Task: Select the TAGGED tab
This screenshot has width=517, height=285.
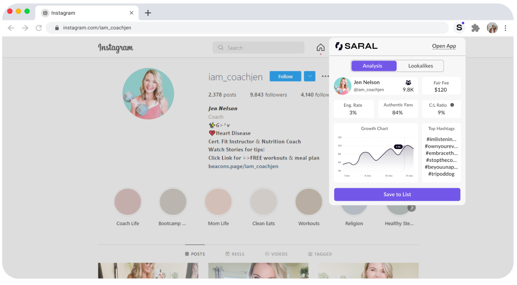Action: [x=320, y=254]
